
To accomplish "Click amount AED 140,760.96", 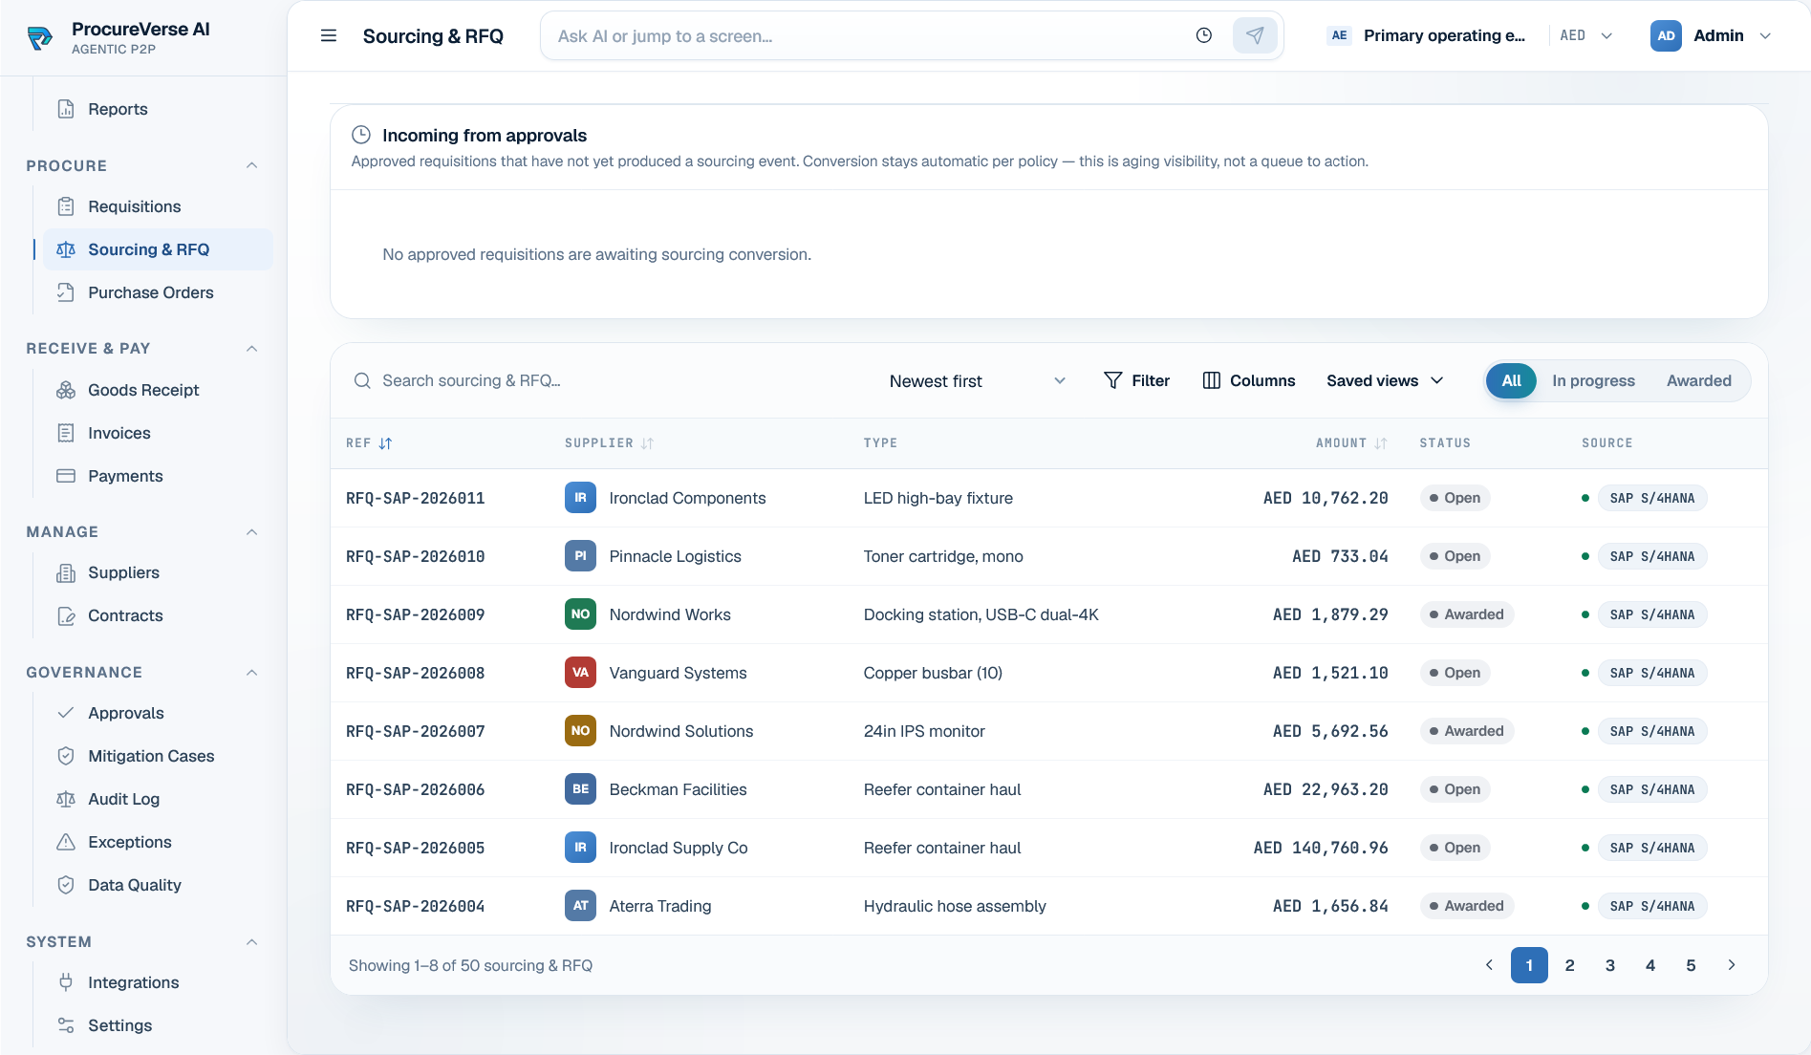I will [x=1321, y=848].
